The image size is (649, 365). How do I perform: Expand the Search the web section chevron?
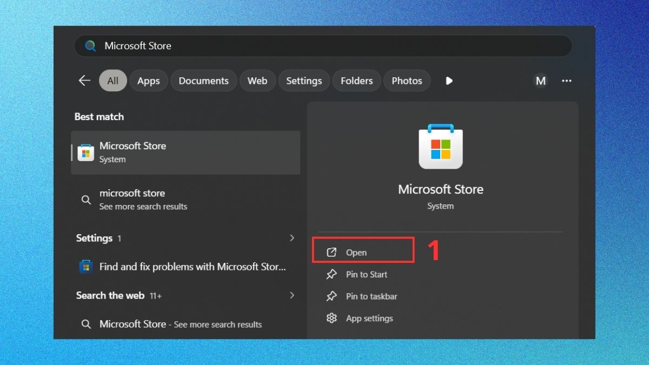[x=292, y=295]
